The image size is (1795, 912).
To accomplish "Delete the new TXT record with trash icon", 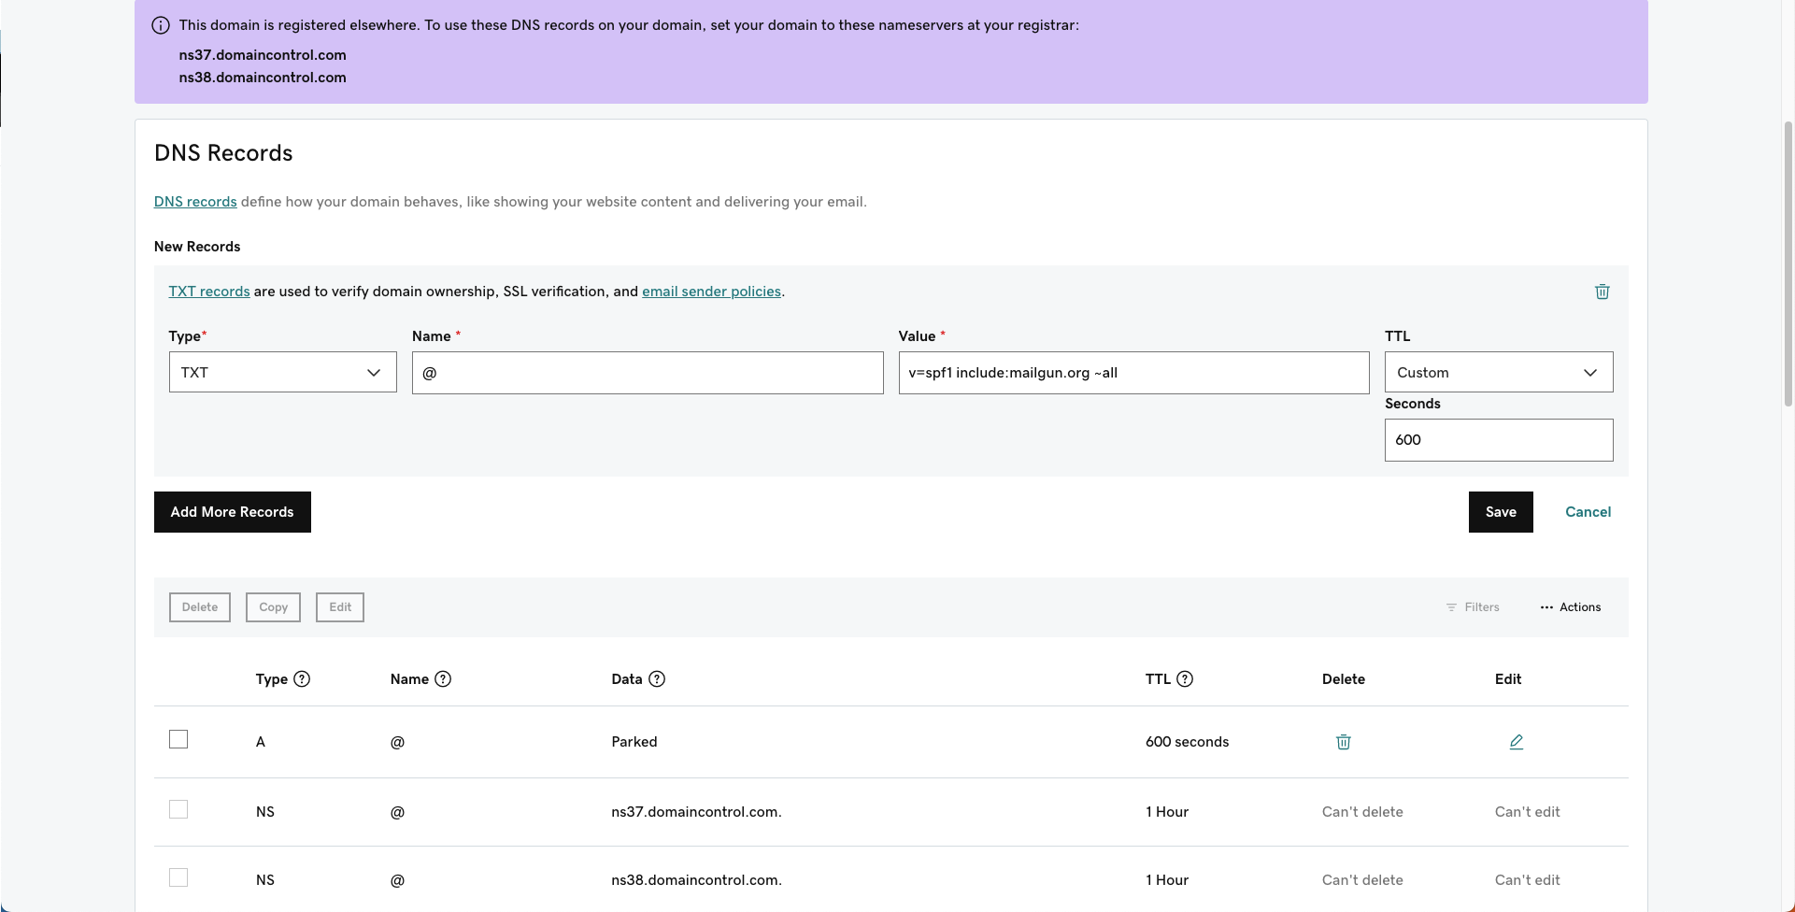I will (1602, 292).
